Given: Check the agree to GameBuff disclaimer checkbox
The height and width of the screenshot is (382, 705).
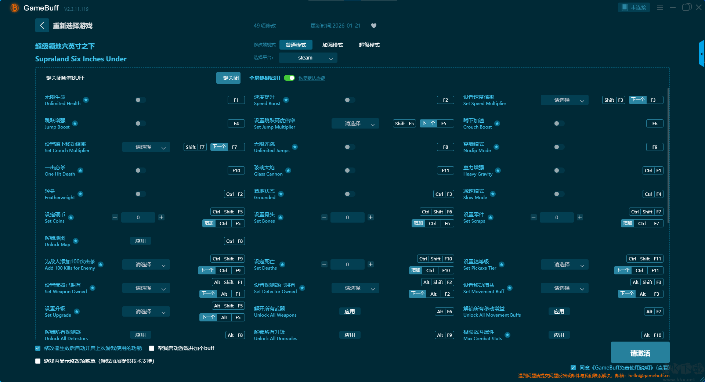Looking at the screenshot, I should pyautogui.click(x=573, y=368).
